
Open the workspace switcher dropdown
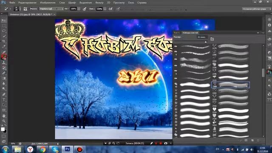256,8
